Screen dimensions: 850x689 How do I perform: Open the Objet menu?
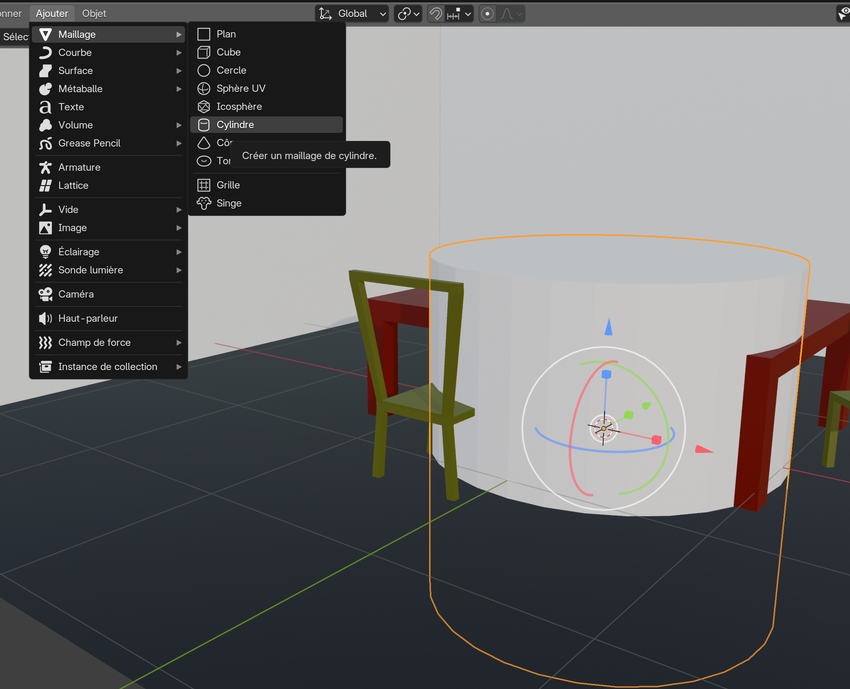pyautogui.click(x=94, y=14)
